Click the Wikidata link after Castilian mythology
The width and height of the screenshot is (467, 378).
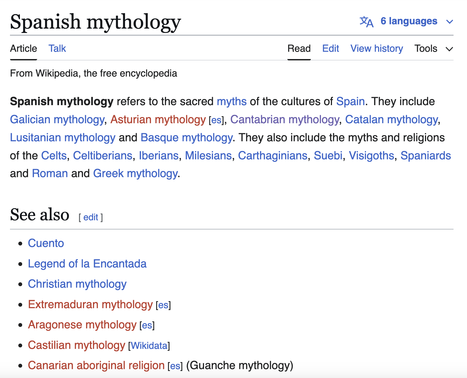tap(149, 346)
